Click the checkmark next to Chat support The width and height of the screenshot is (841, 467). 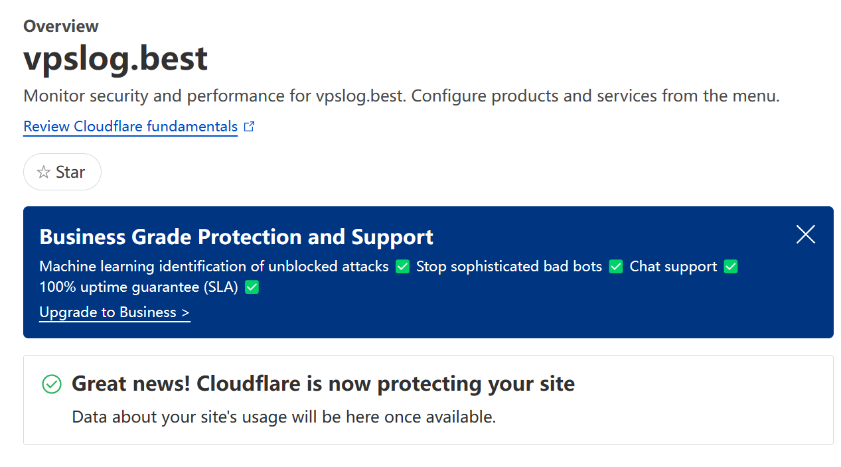coord(731,267)
